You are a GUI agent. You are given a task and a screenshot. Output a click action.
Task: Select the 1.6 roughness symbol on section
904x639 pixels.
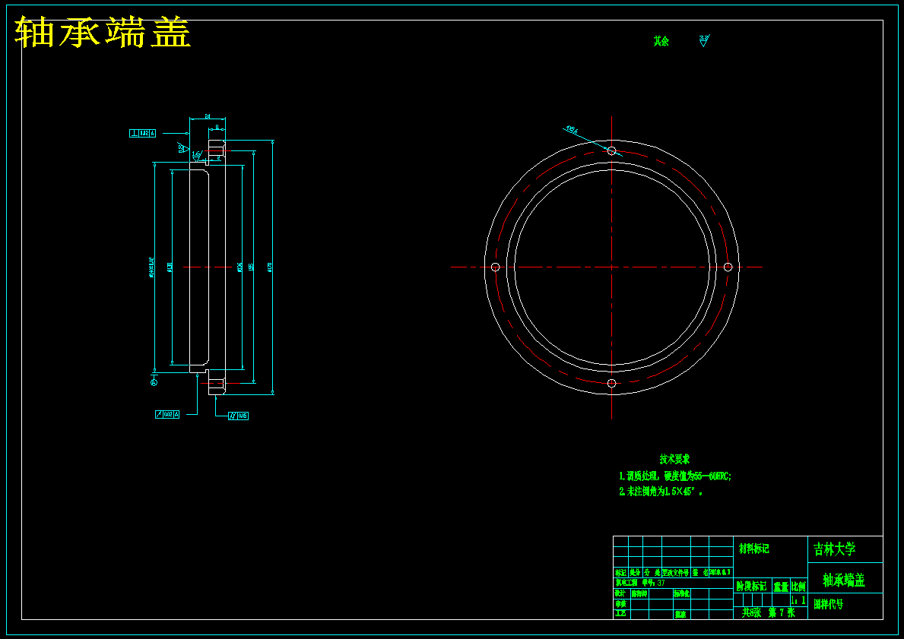[x=197, y=155]
